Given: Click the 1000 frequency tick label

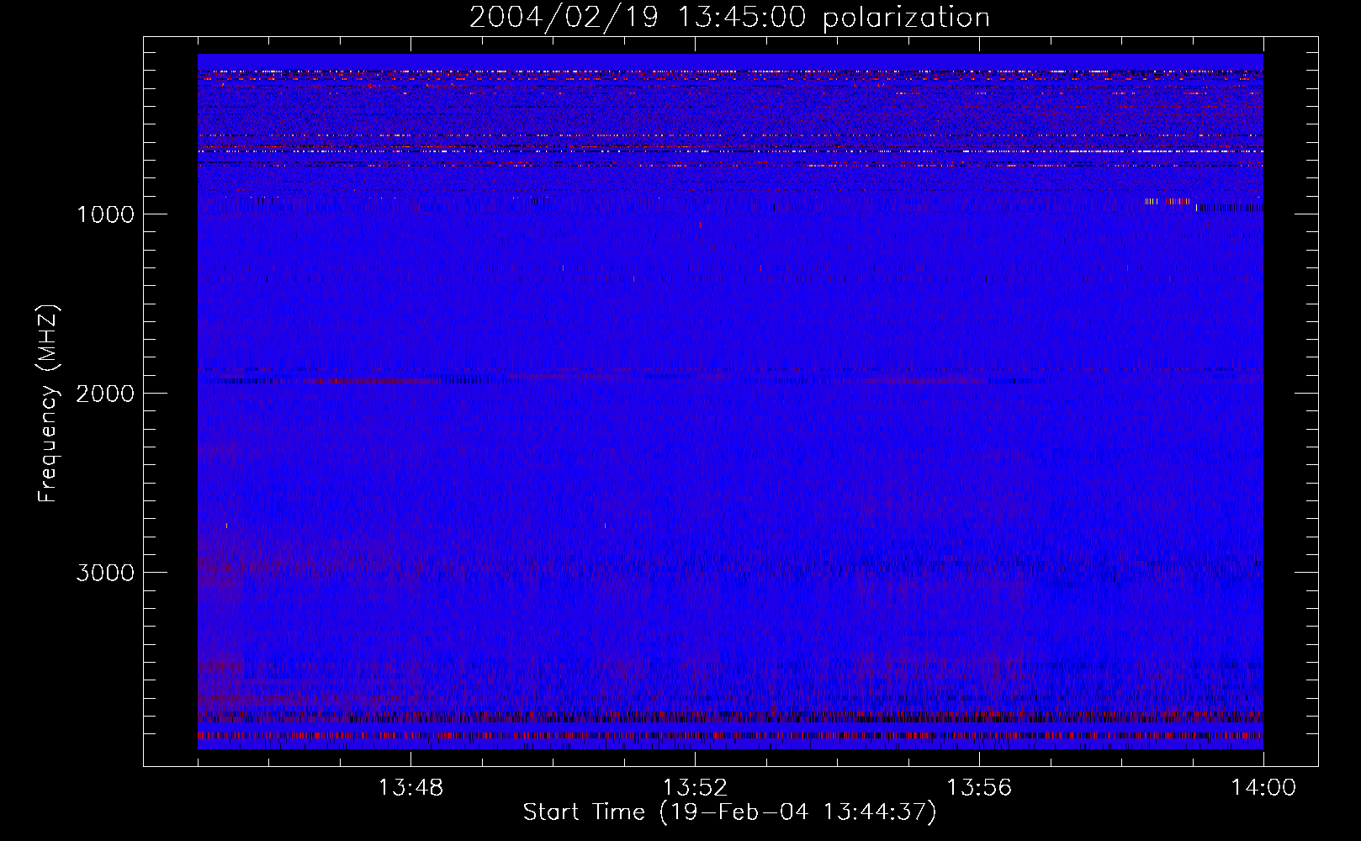Looking at the screenshot, I should [x=105, y=214].
